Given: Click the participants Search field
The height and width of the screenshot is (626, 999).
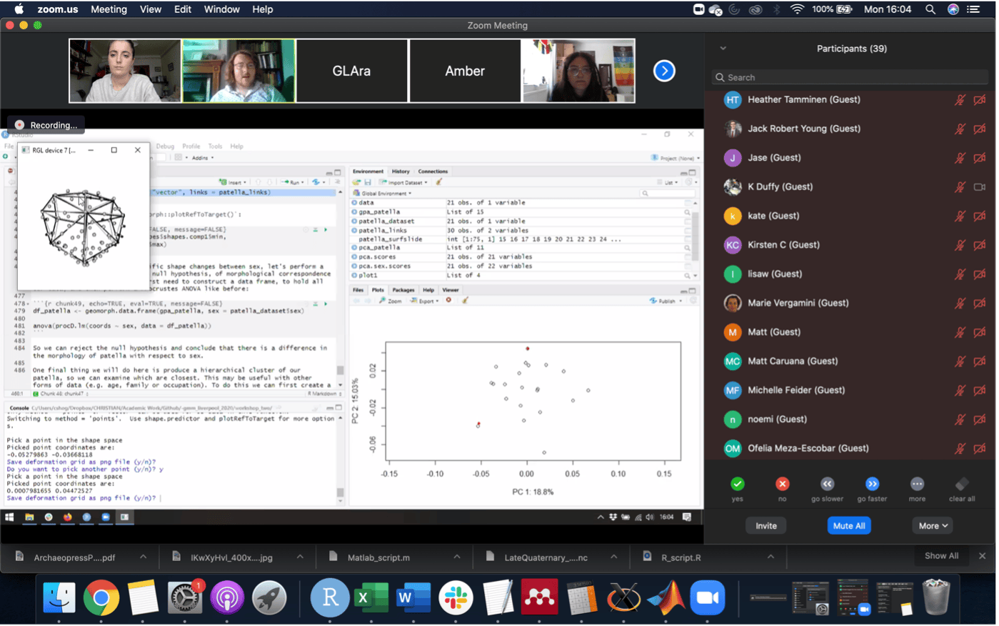Looking at the screenshot, I should point(850,77).
